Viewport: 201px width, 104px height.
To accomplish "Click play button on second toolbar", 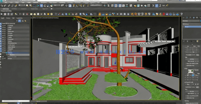I will pos(118,14).
